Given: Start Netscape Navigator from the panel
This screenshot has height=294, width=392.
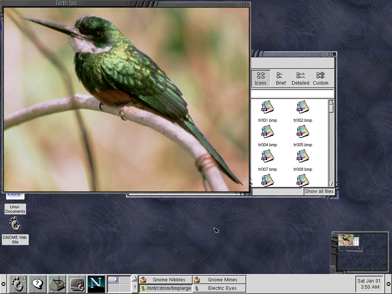Looking at the screenshot, I should point(96,284).
